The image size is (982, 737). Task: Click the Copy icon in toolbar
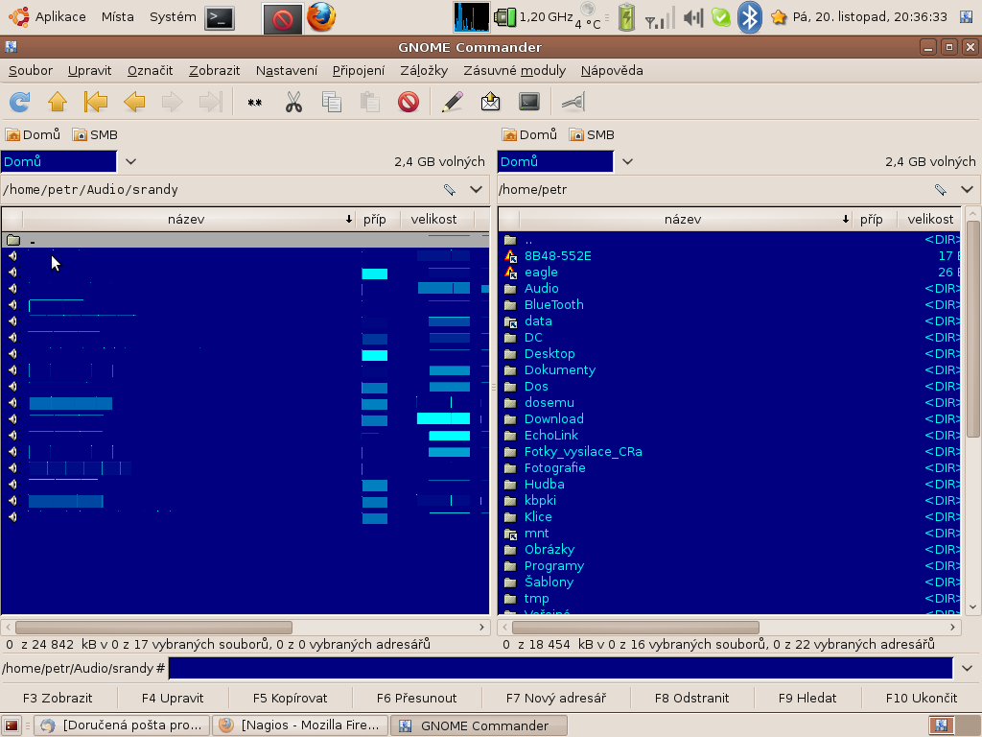point(331,102)
